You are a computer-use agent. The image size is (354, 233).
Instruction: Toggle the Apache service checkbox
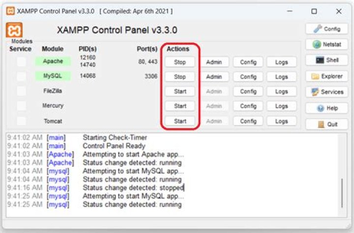[x=21, y=62]
